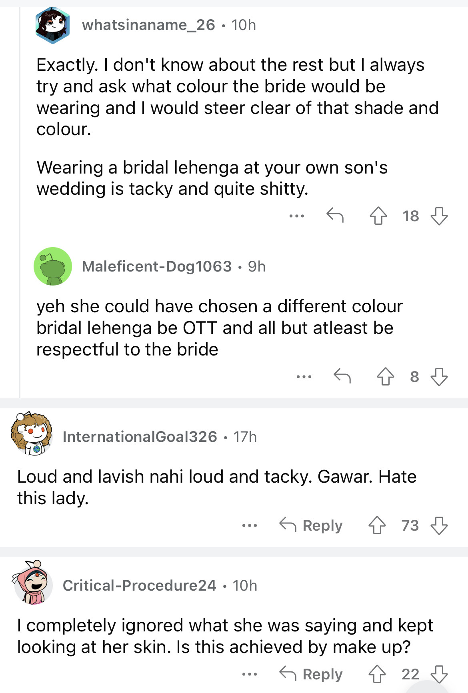The height and width of the screenshot is (693, 468).
Task: Tap InternationalGoal326's avatar image
Action: [x=32, y=434]
